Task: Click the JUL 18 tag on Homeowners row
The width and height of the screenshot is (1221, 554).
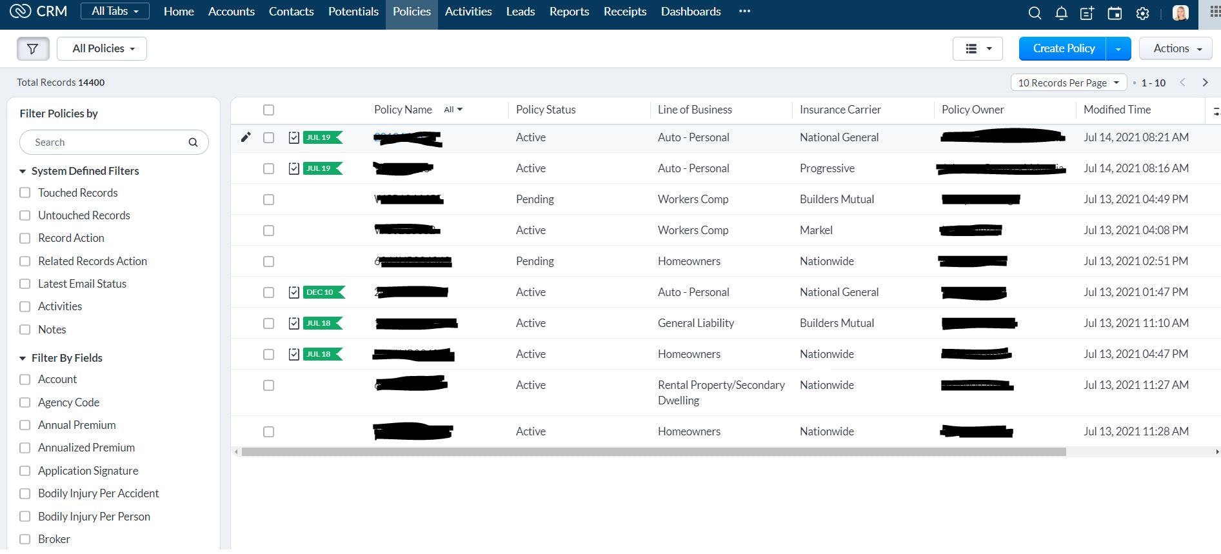Action: coord(323,354)
